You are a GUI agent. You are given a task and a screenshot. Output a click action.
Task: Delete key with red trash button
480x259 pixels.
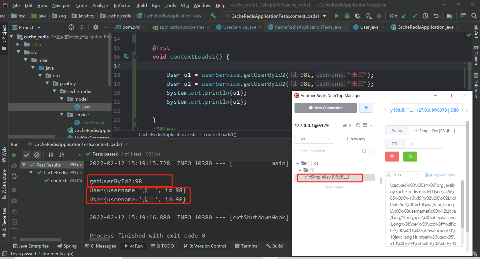[x=392, y=157]
